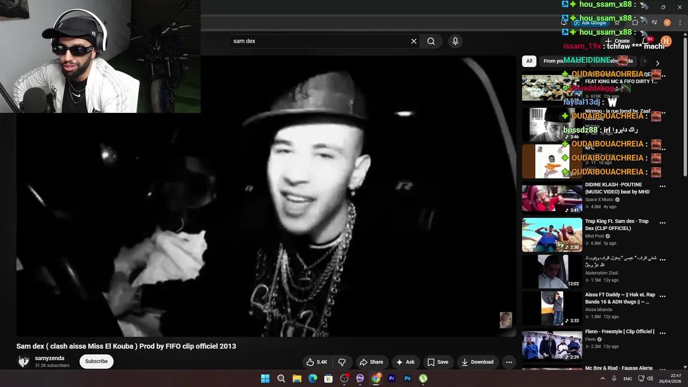The image size is (688, 387).
Task: Like the video with 5.4K likes
Action: 317,362
